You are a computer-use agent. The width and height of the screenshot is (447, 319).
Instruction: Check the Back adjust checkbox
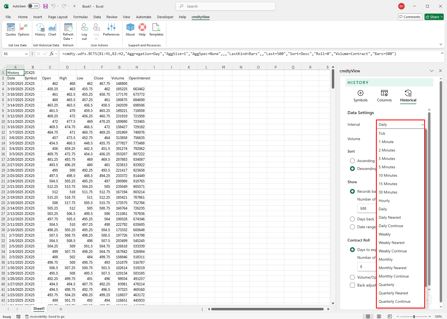pos(352,285)
